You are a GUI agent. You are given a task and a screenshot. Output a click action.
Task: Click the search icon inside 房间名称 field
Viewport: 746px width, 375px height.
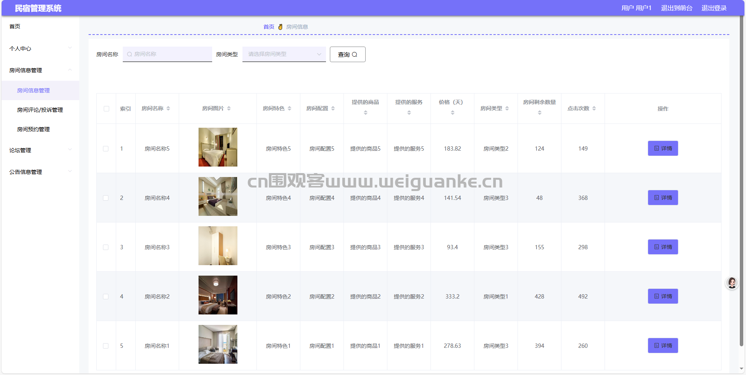click(x=129, y=54)
